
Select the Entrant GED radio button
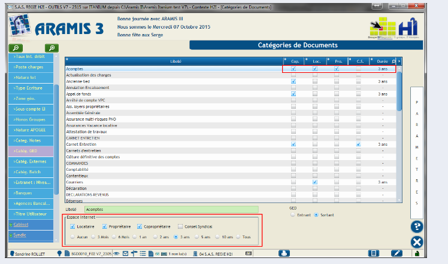292,214
